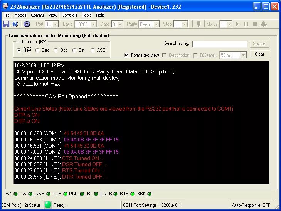Click into the Search string field
The height and width of the screenshot is (211, 281).
[220, 44]
